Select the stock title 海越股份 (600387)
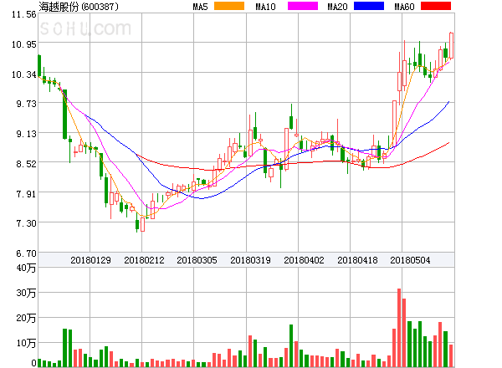This screenshot has height=368, width=502. click(x=79, y=7)
